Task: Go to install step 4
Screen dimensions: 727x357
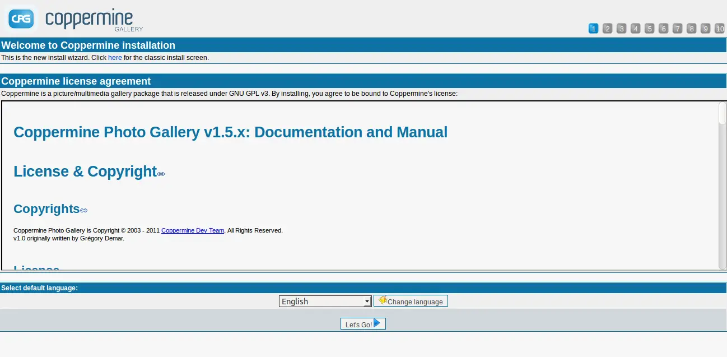Action: (x=635, y=29)
